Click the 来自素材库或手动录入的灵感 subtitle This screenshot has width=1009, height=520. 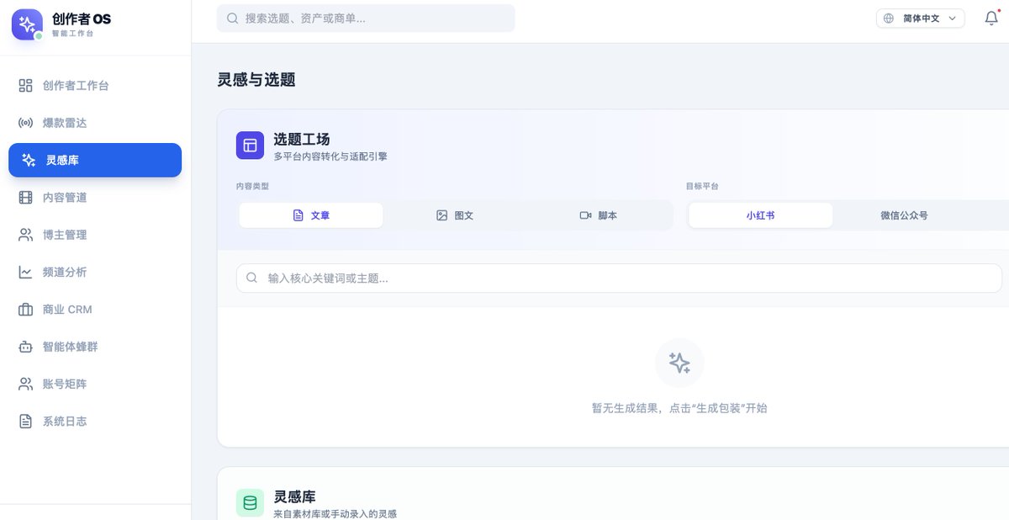click(x=335, y=514)
